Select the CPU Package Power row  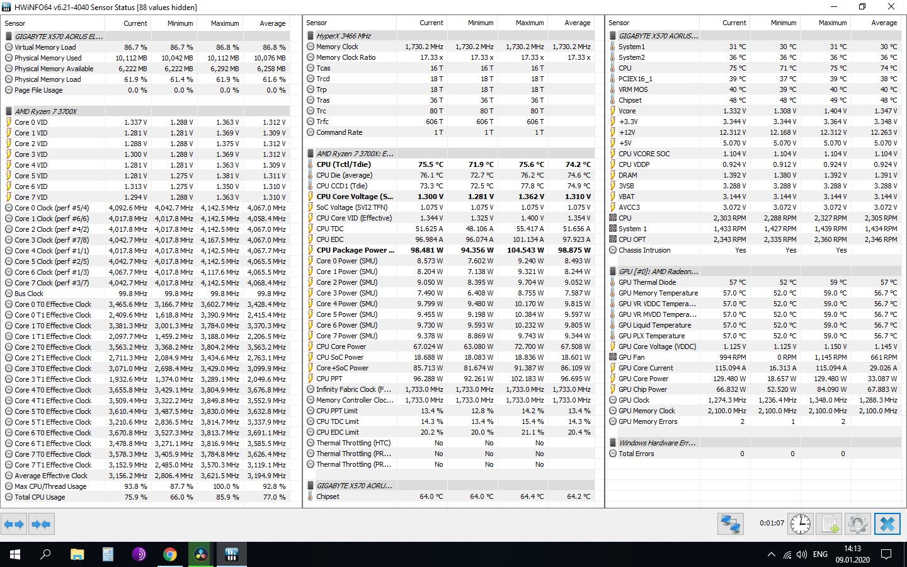[449, 250]
